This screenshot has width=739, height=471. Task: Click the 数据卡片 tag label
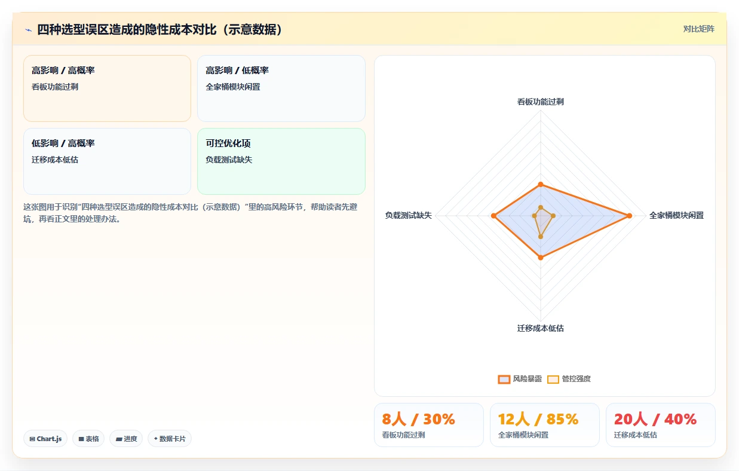[x=173, y=439]
